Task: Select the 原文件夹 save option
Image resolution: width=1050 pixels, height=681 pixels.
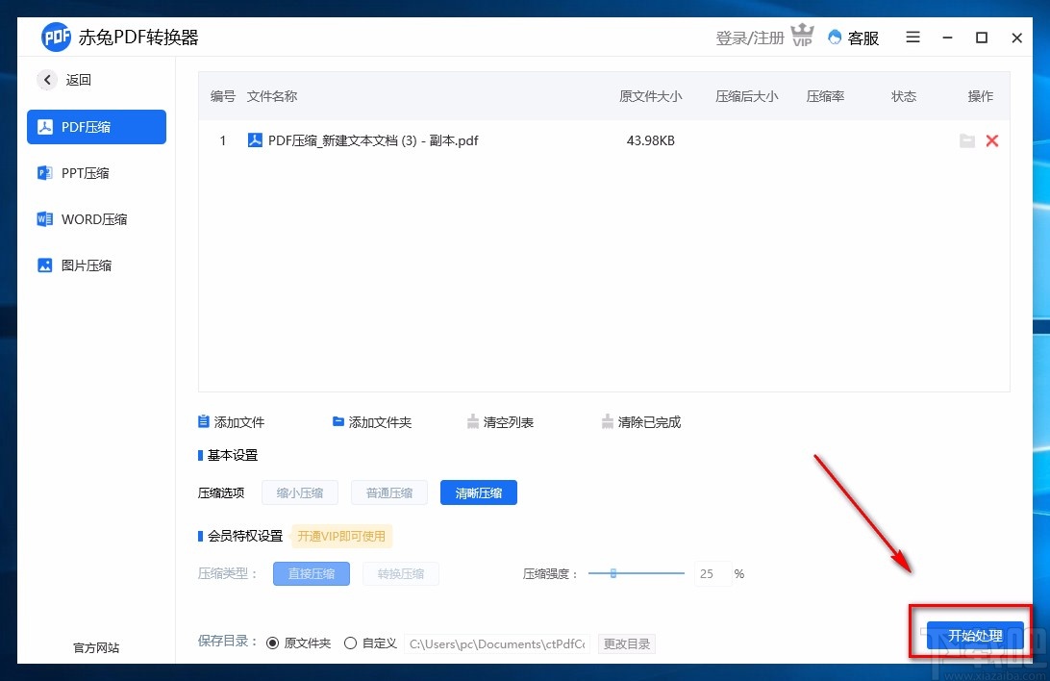Action: (x=273, y=643)
